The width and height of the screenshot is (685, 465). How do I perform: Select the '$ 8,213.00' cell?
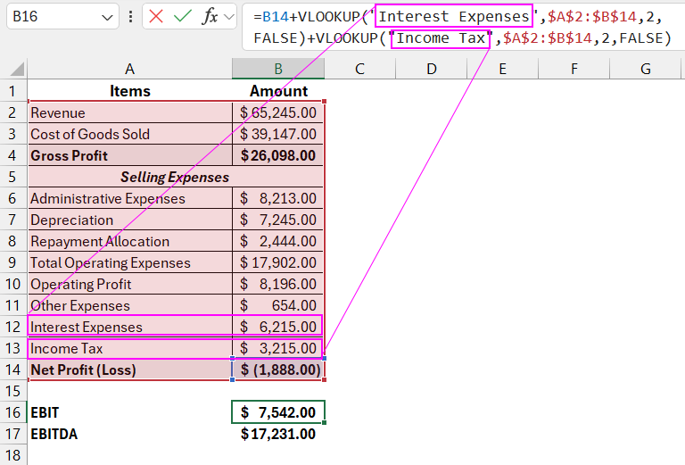pyautogui.click(x=278, y=198)
